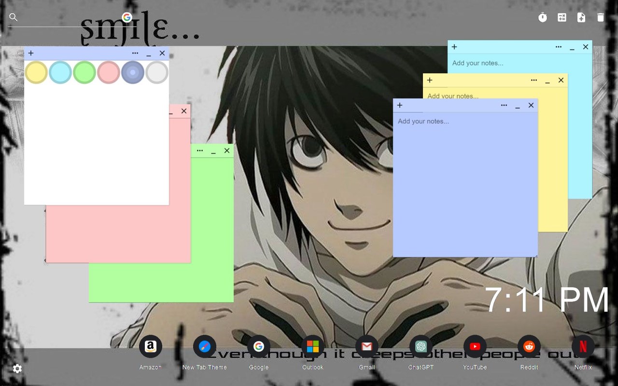Add a note using yellow note's plus
This screenshot has width=618, height=386.
tap(430, 80)
